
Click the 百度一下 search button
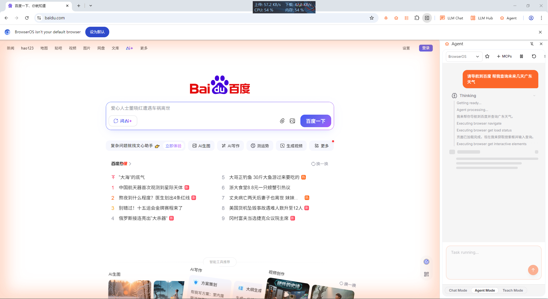[x=316, y=121]
